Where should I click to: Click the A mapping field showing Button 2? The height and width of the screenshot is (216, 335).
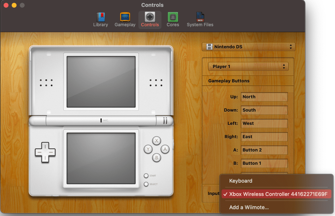264,150
